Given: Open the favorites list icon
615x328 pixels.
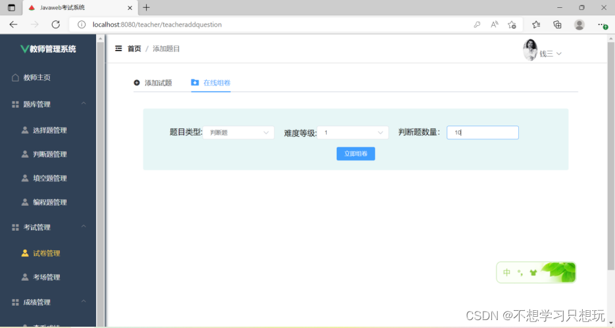Looking at the screenshot, I should point(536,24).
